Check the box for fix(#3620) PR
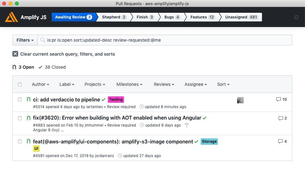This screenshot has height=173, width=305. point(20,118)
